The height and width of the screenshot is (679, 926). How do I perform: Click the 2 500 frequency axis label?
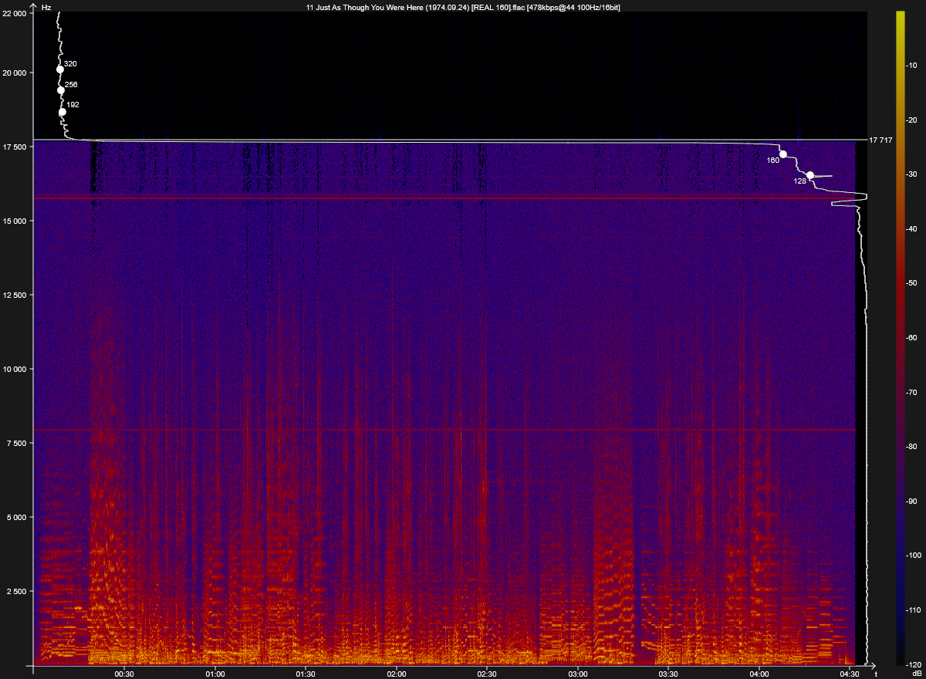click(18, 591)
